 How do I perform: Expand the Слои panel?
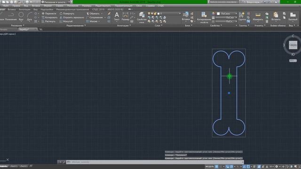coord(158,25)
